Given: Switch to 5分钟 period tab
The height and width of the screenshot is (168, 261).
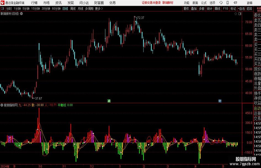Looking at the screenshot, I should point(26,9).
